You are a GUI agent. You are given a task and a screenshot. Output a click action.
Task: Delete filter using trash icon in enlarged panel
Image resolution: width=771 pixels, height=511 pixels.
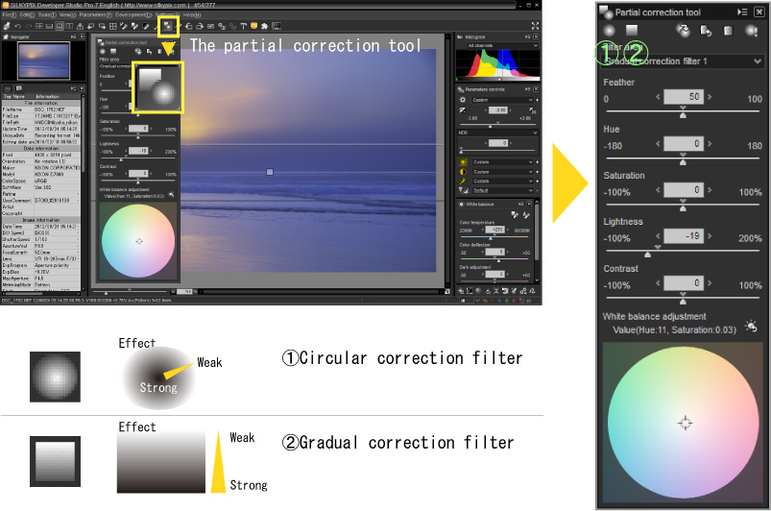pyautogui.click(x=728, y=31)
